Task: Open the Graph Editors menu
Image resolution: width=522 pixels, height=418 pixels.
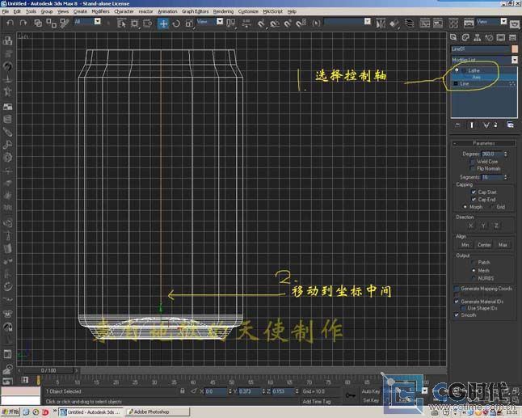Action: click(195, 11)
